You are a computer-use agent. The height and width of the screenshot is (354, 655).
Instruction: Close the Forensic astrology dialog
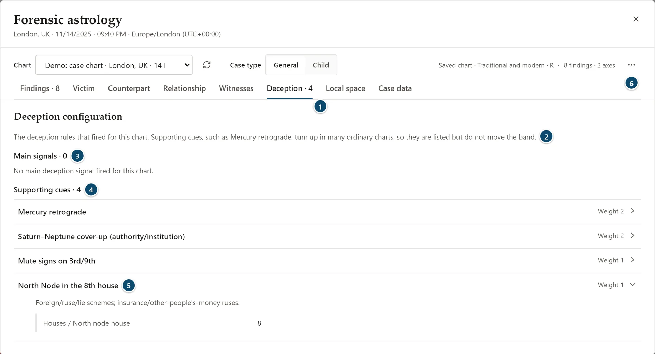coord(636,19)
